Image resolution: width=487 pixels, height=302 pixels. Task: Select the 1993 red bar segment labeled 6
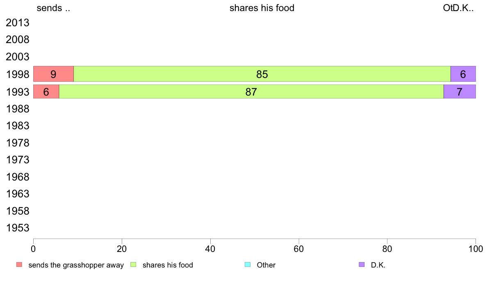click(46, 92)
